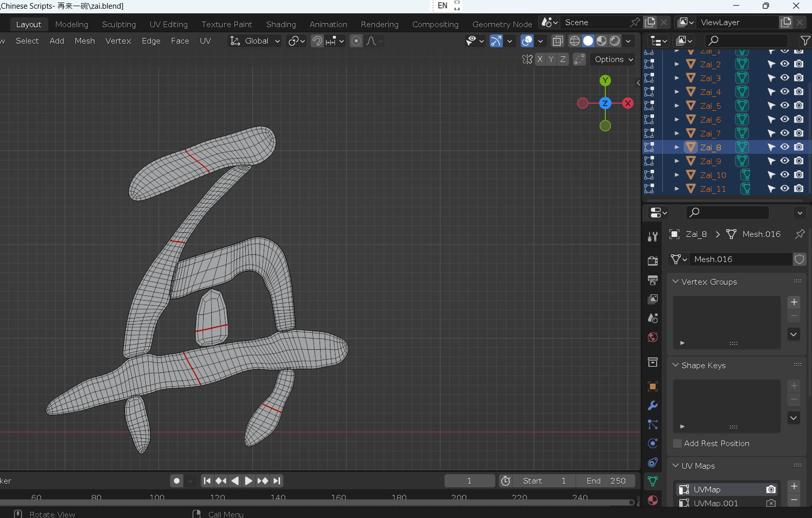This screenshot has width=812, height=518.
Task: Open the Render properties tab
Action: (652, 261)
